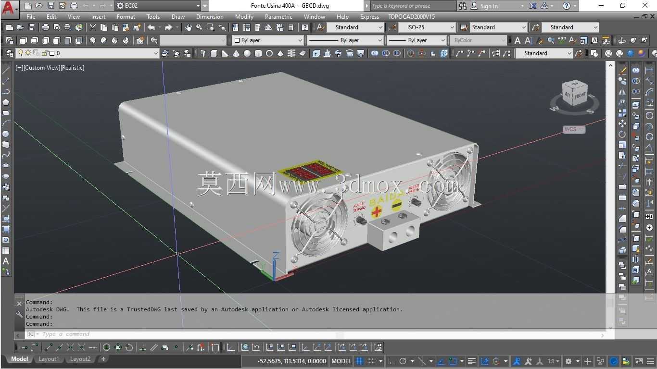The width and height of the screenshot is (657, 369).
Task: Open QuickCalc calculator icon
Action: click(x=291, y=27)
